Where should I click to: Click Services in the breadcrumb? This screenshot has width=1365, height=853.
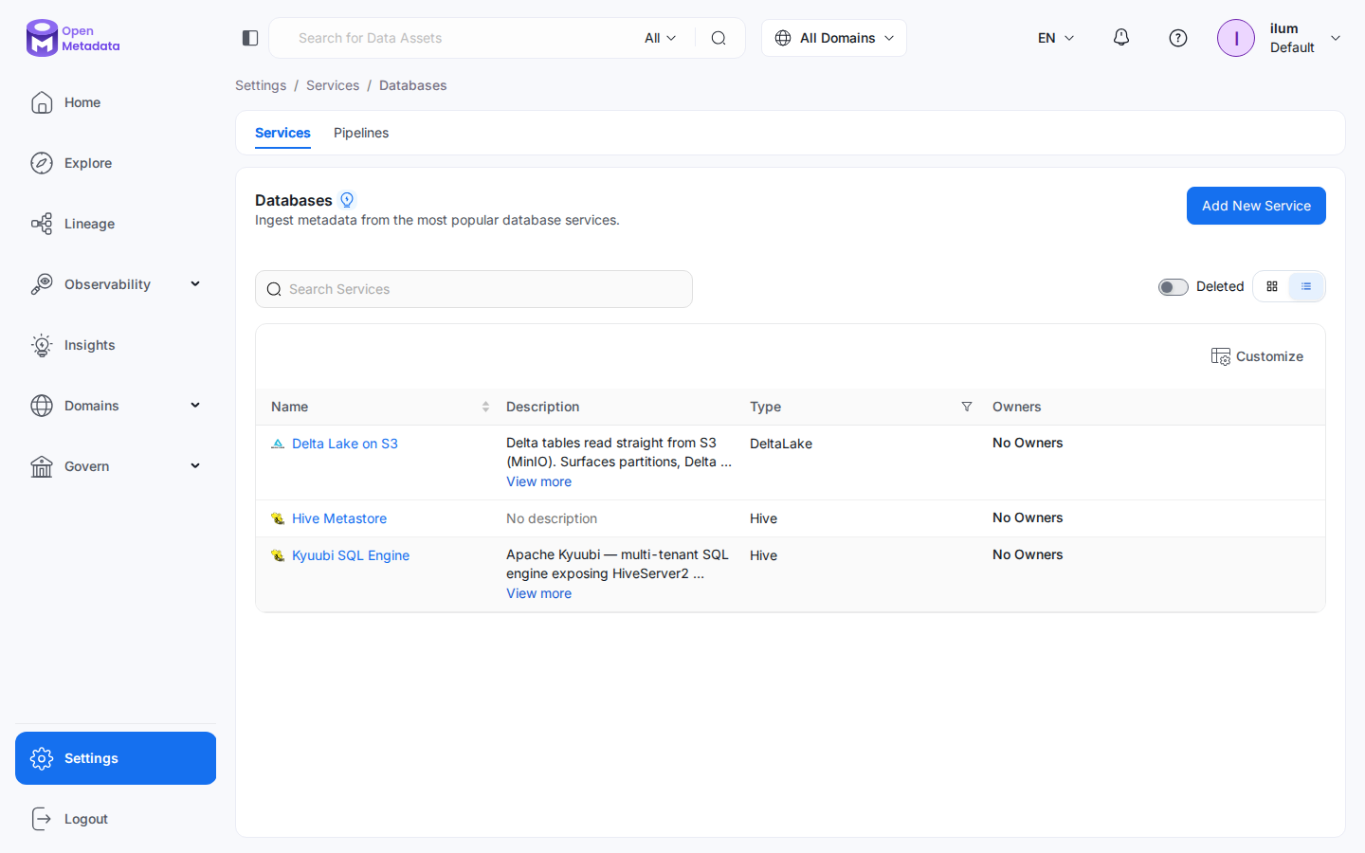point(333,85)
